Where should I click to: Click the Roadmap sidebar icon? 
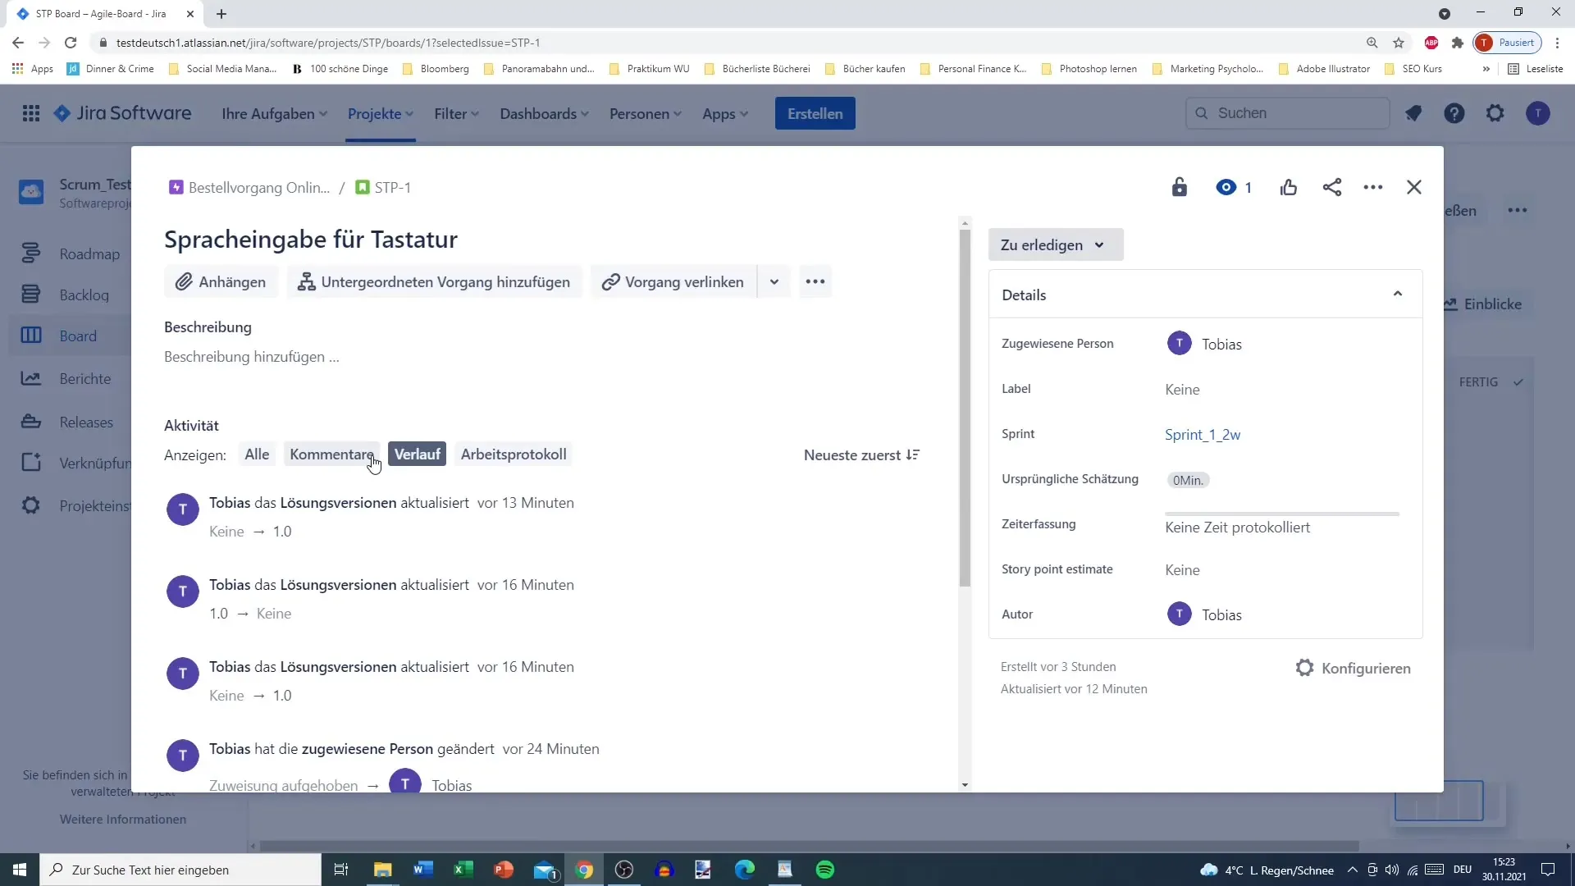30,254
